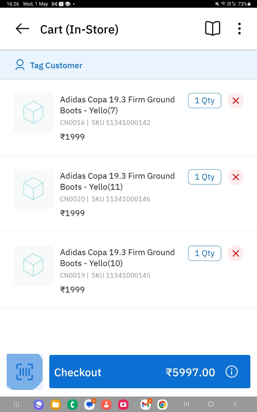Open the catalog book icon

point(213,28)
